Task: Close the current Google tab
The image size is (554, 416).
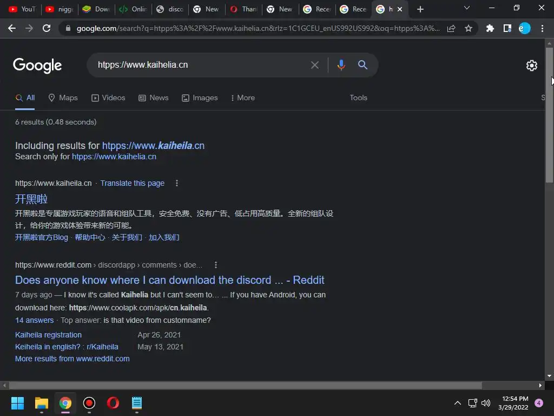Action: 400,9
